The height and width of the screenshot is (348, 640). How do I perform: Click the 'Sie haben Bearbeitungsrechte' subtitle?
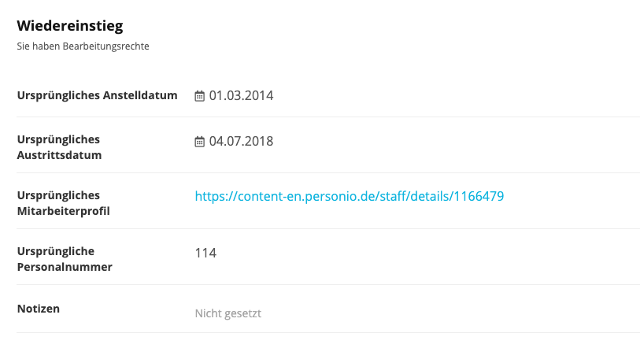coord(83,46)
